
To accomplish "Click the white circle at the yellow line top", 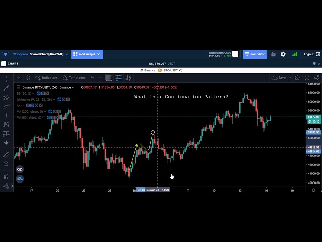I will [153, 132].
